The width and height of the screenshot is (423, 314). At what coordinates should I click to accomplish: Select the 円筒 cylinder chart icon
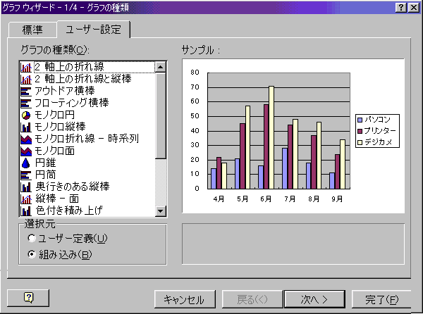coord(26,175)
